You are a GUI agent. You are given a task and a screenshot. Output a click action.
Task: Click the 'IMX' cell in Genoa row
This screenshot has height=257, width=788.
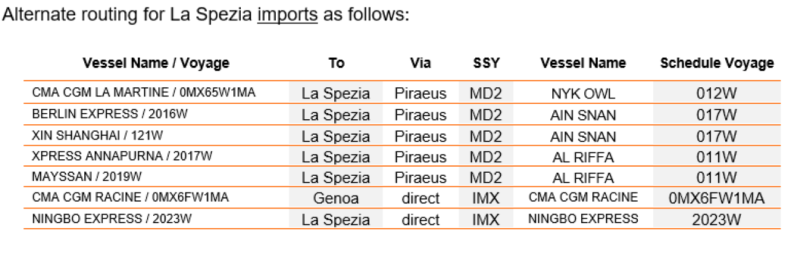click(x=486, y=199)
